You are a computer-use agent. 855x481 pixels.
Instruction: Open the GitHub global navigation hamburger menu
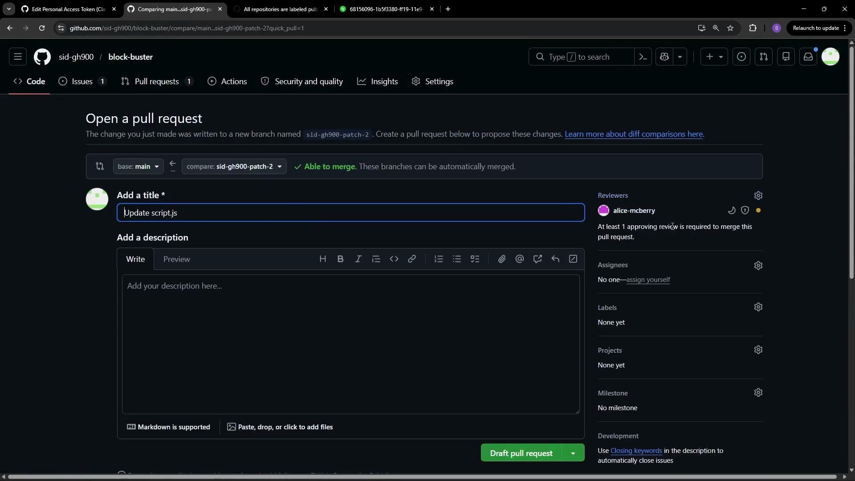[x=18, y=57]
